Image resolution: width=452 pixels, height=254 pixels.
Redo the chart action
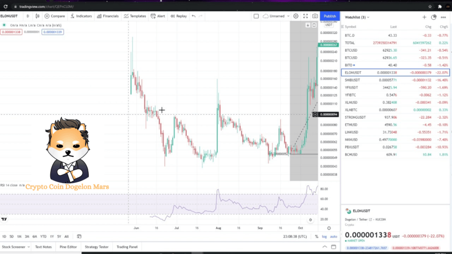coord(201,16)
